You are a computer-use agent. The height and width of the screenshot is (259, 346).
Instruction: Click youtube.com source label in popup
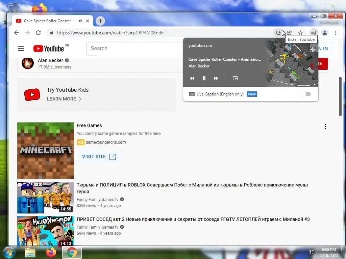(200, 46)
